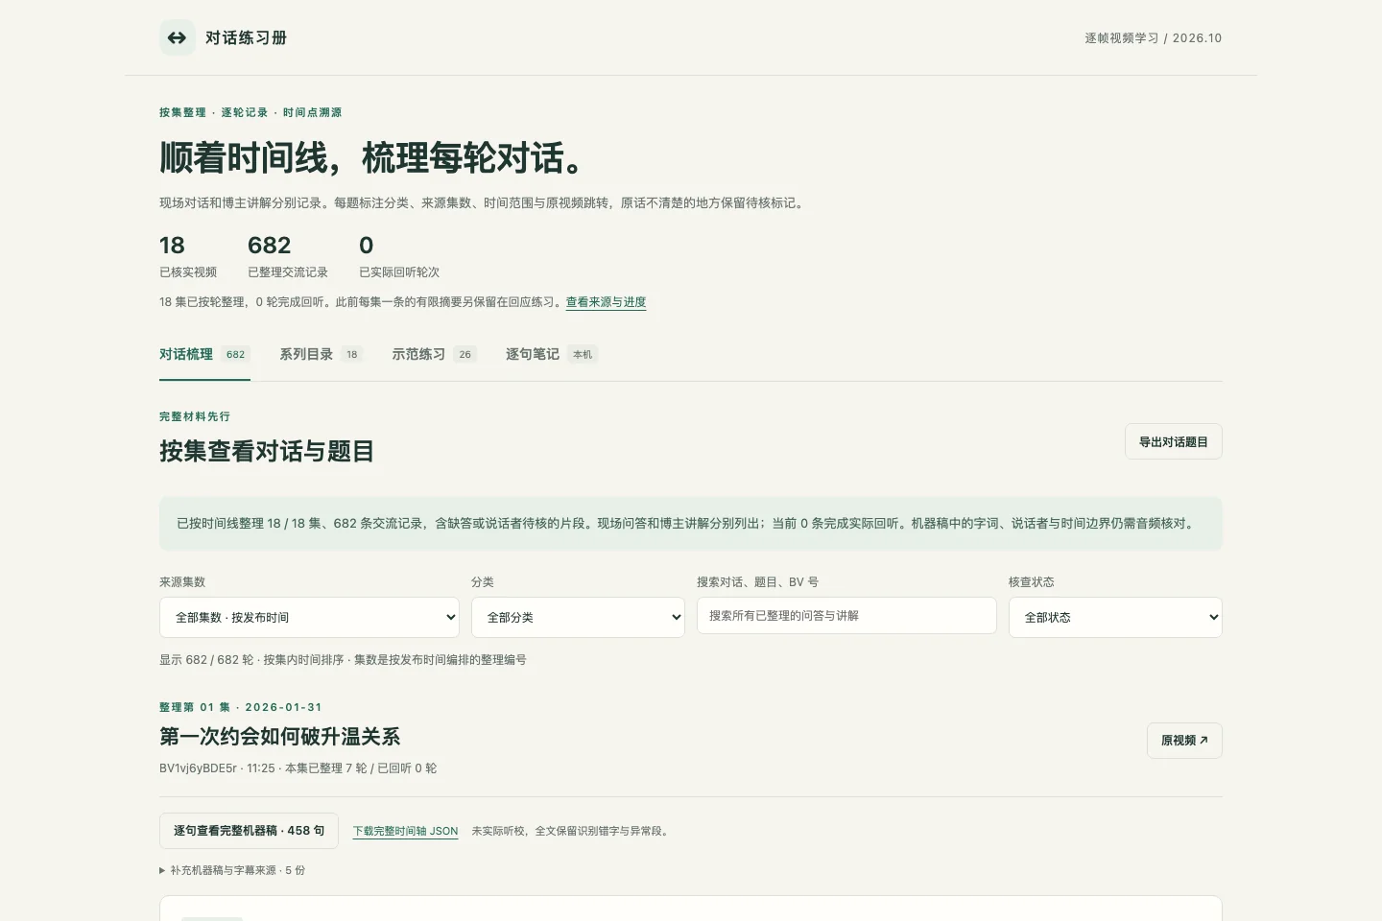Screen dimensions: 1382x921
Task: Download via 下载完整时间轴 JSON link
Action: coord(405,831)
